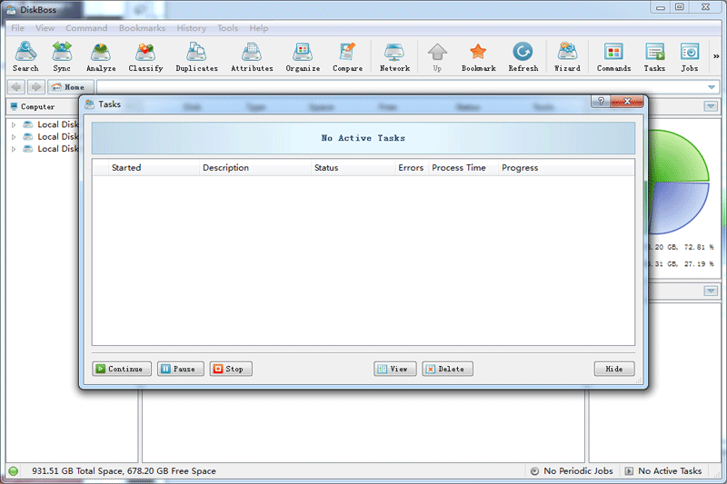Click the Continue button in Tasks dialog
This screenshot has width=727, height=484.
(122, 369)
